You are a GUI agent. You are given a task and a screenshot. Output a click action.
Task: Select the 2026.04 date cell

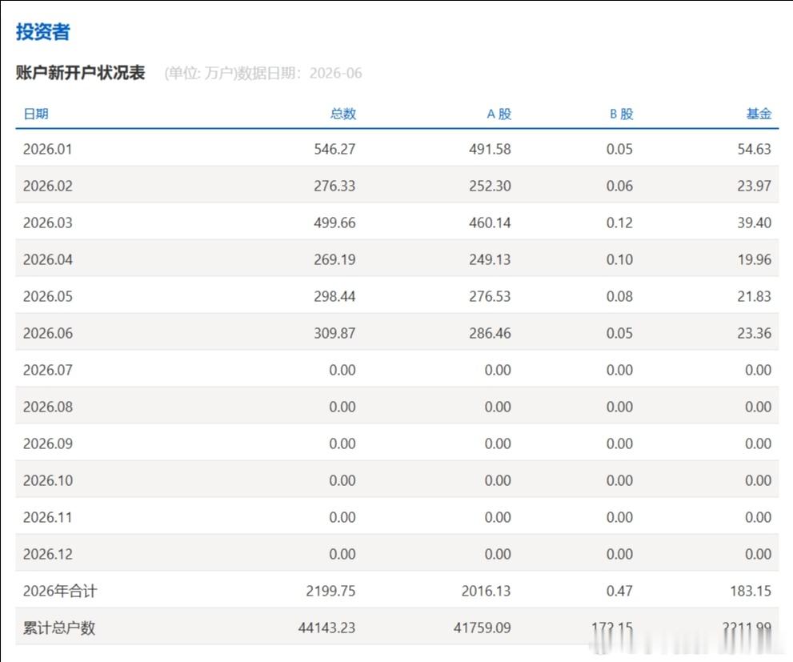tap(47, 260)
